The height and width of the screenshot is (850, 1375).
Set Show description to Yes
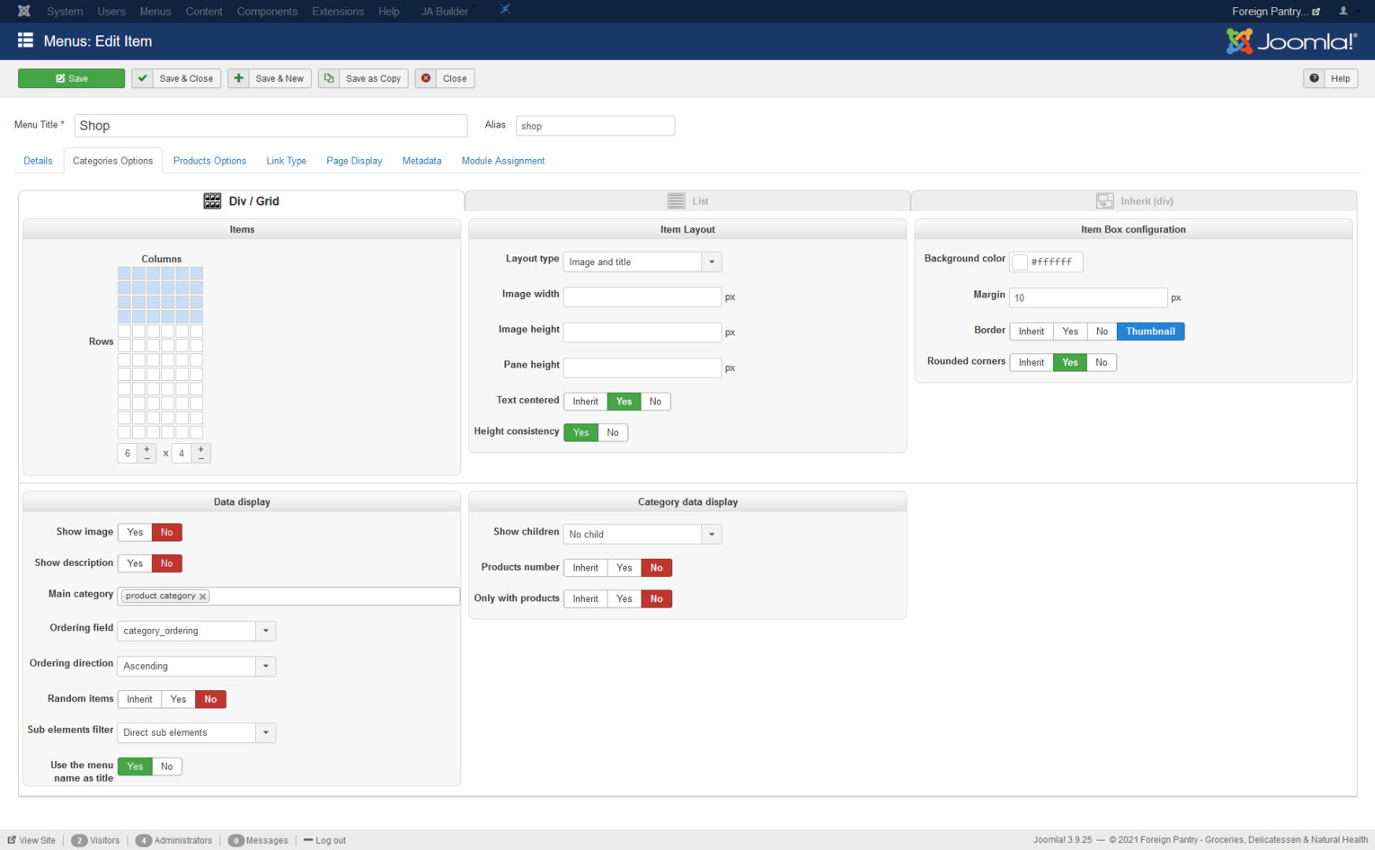pos(135,564)
